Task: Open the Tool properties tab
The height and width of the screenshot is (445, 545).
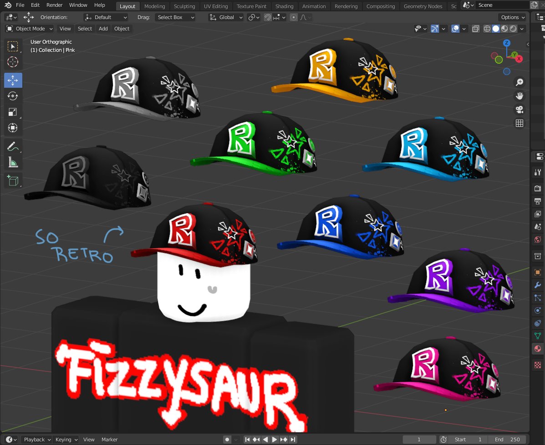Action: [538, 172]
